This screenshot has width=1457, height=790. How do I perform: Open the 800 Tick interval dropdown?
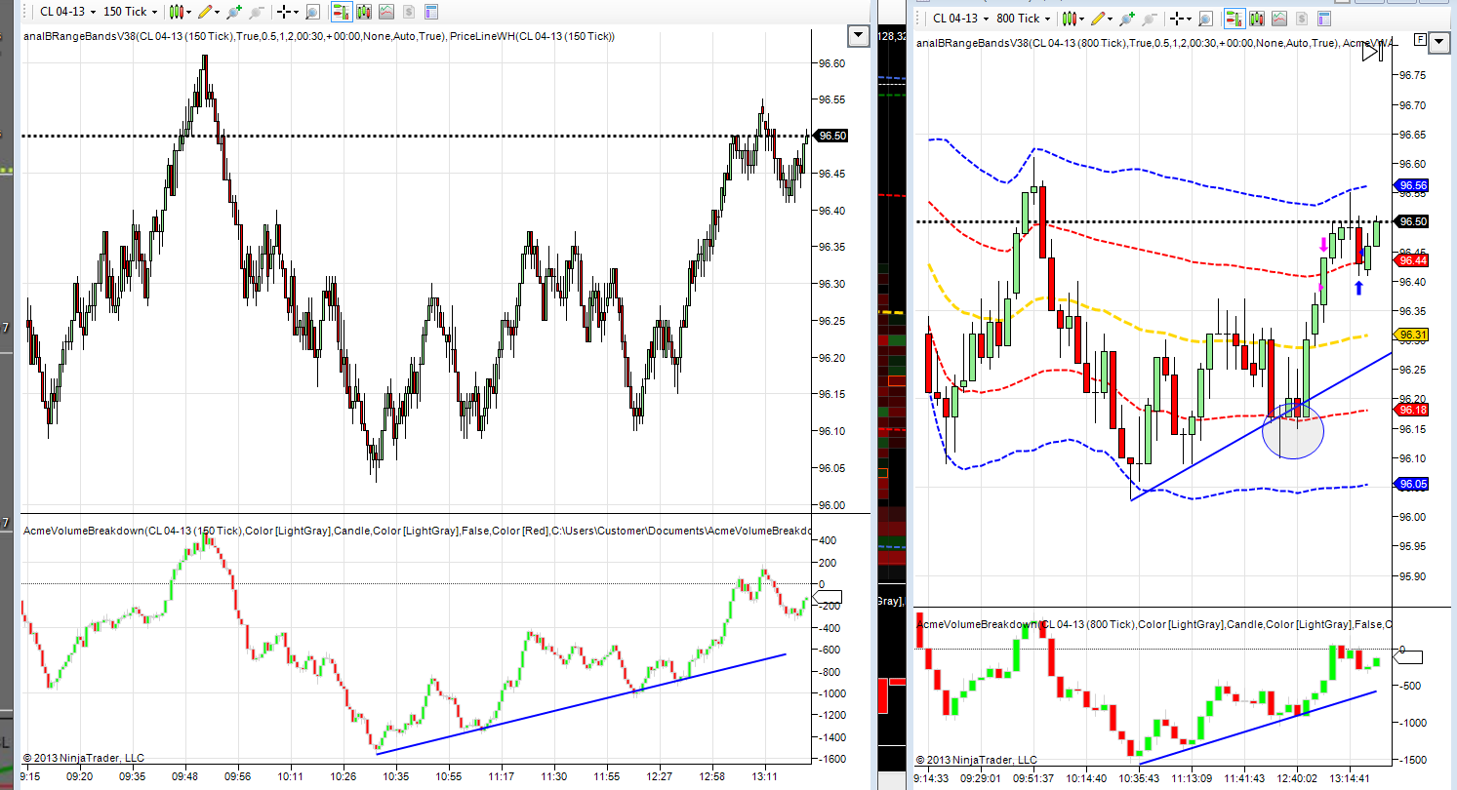1025,18
